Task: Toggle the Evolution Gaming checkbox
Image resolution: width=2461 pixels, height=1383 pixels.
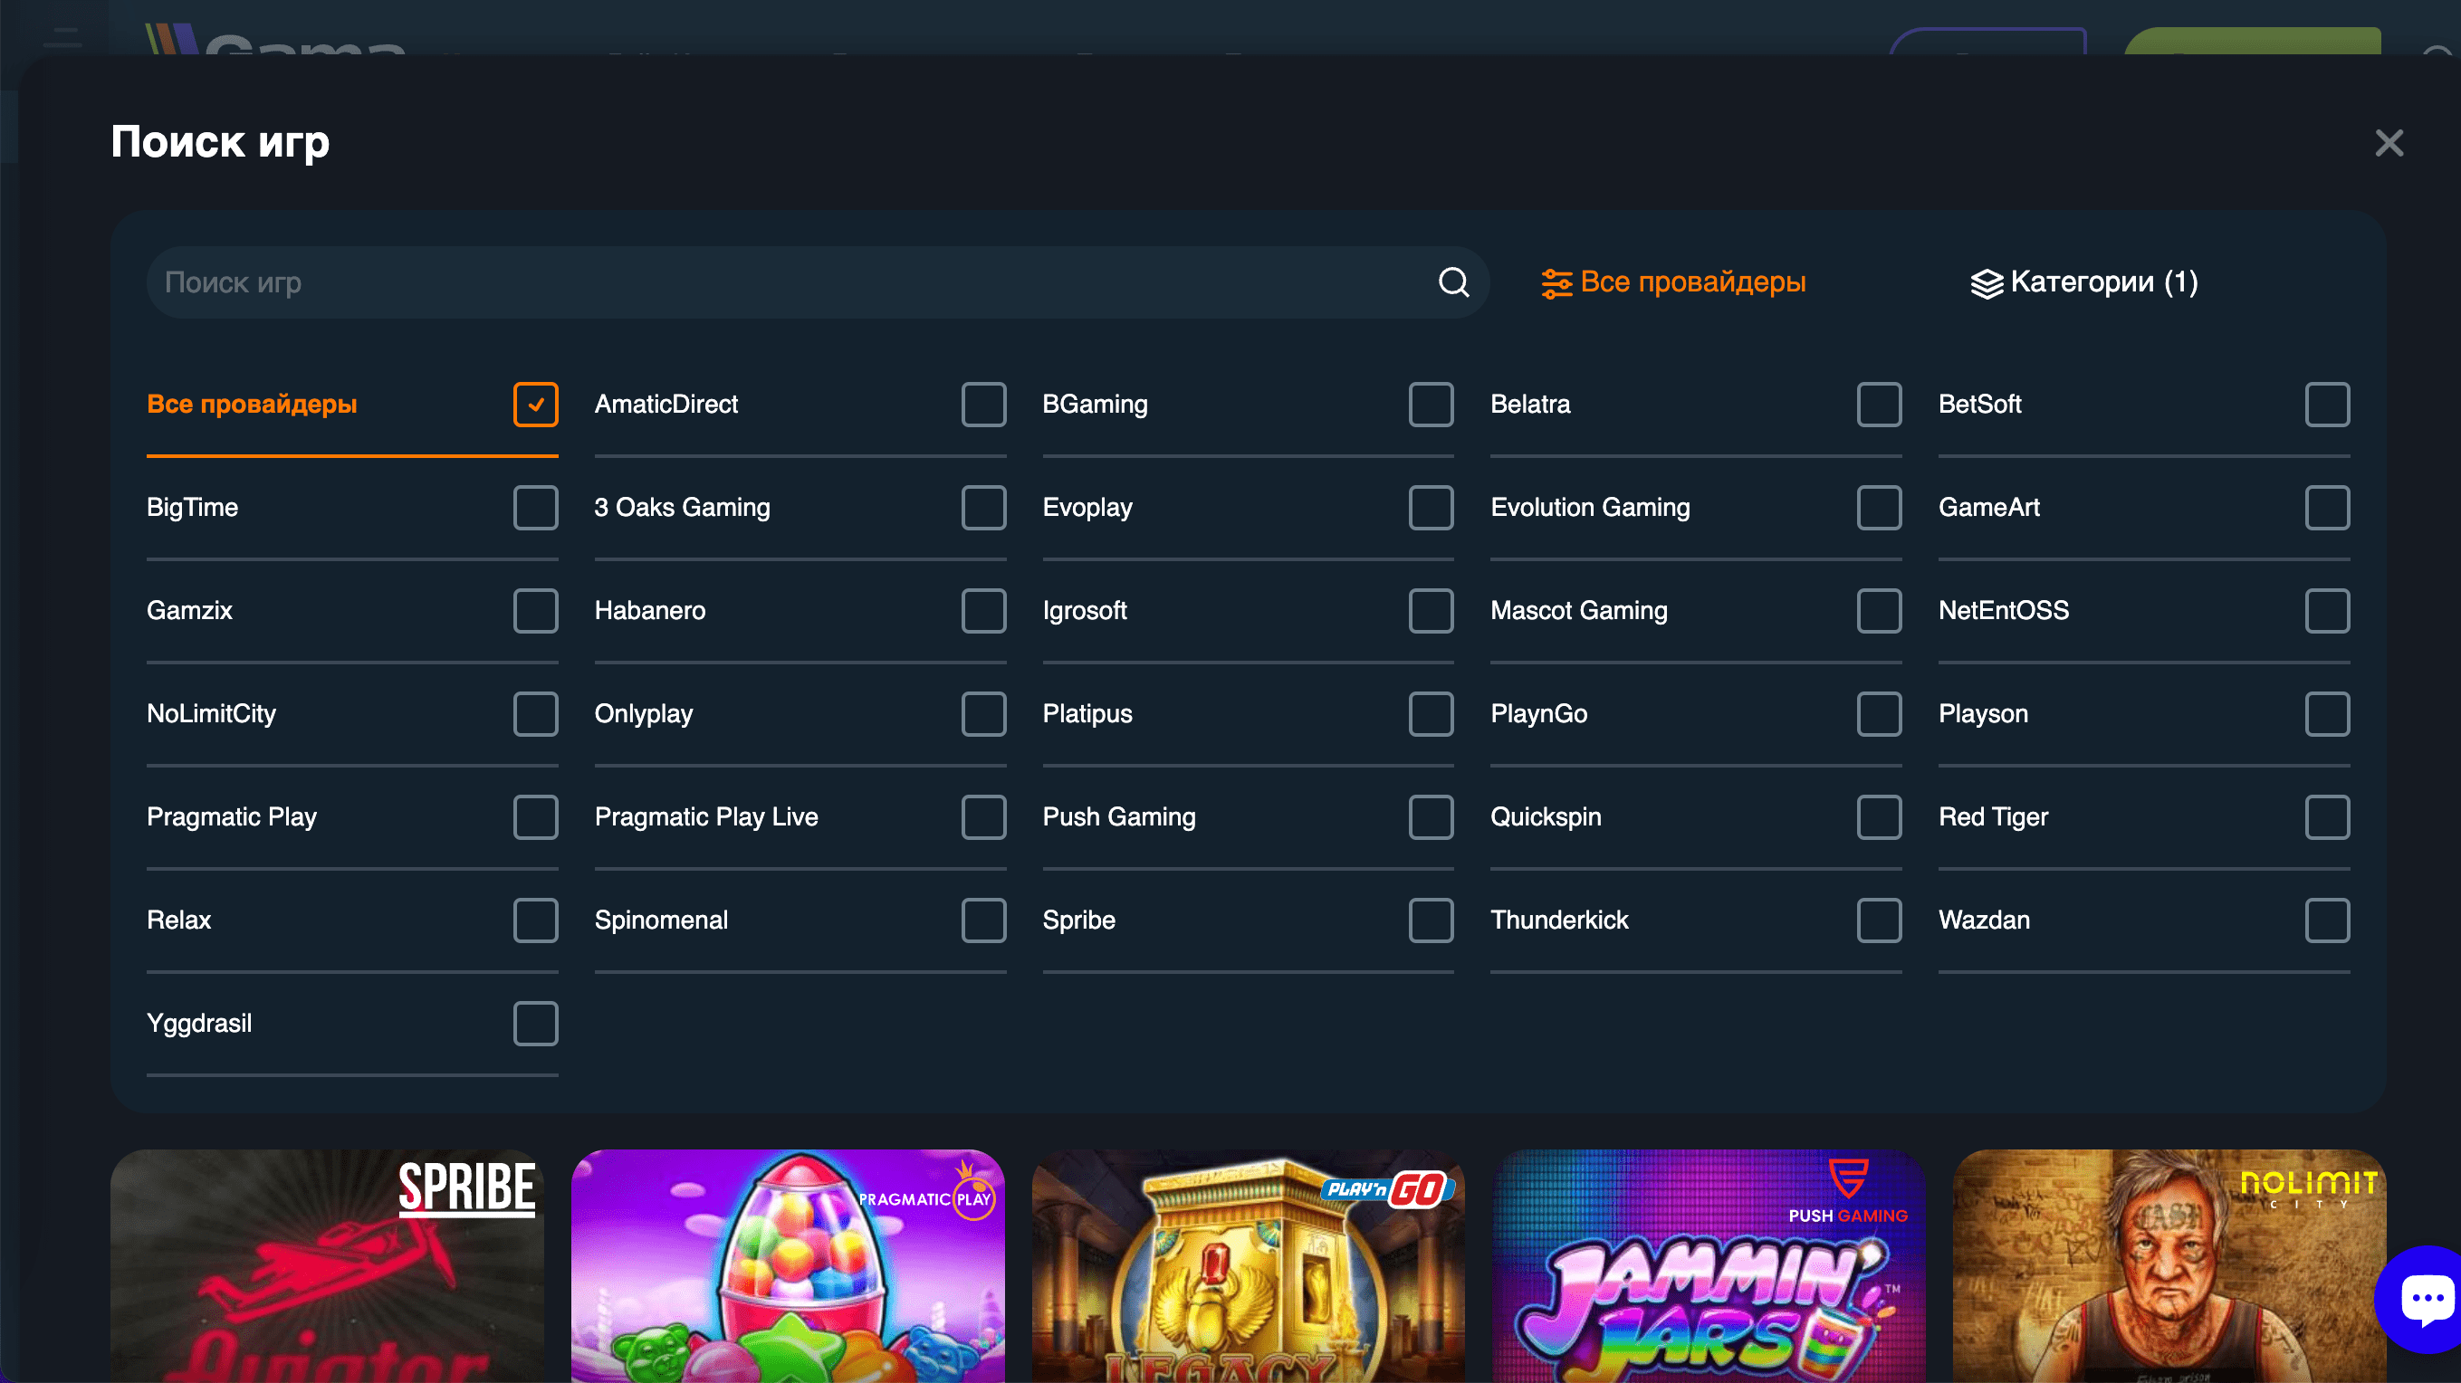Action: [x=1880, y=507]
